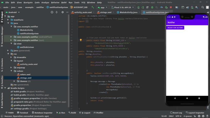Open the VCS menu

coord(83,2)
